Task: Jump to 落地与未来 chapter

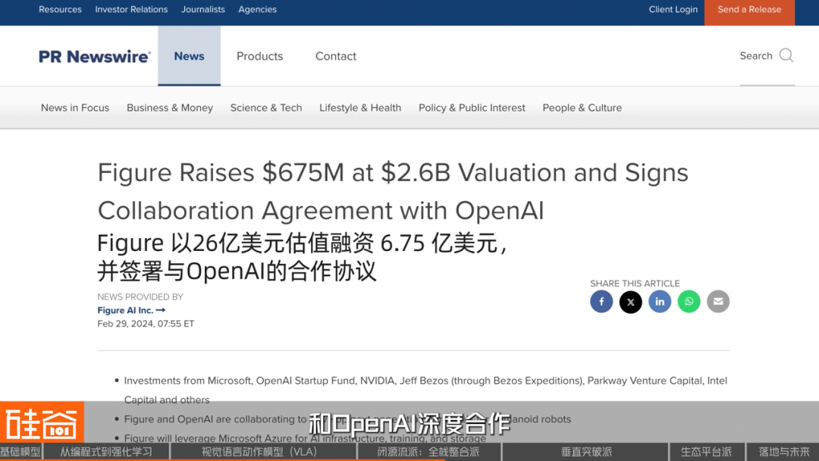Action: point(783,452)
